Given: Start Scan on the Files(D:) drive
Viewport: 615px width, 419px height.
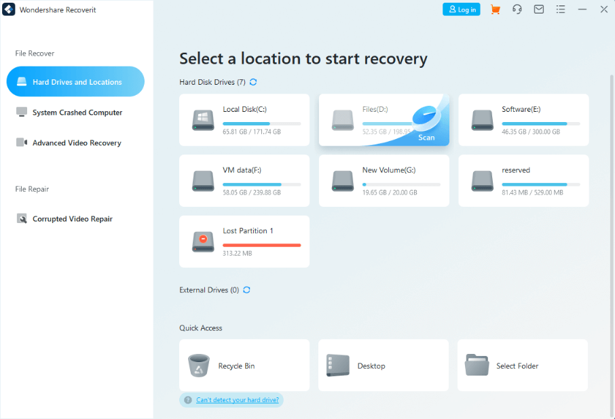Looking at the screenshot, I should pyautogui.click(x=426, y=138).
